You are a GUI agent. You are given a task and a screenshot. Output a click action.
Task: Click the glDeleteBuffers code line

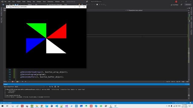tap(42, 77)
